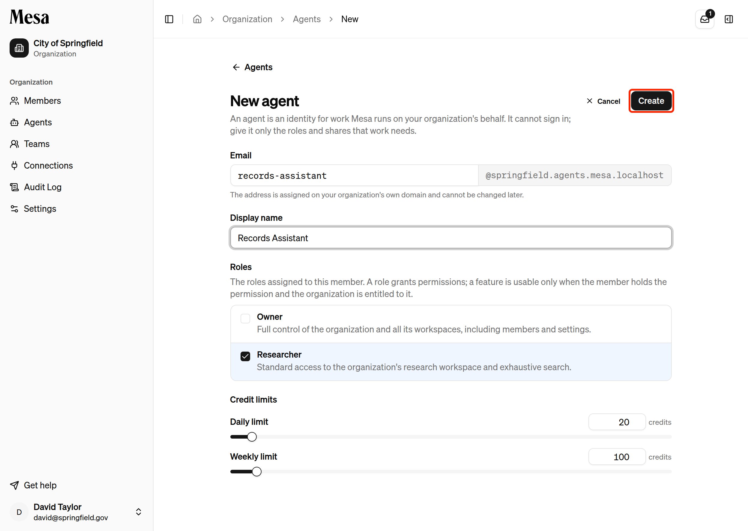Open the inbox notifications icon

click(x=705, y=19)
